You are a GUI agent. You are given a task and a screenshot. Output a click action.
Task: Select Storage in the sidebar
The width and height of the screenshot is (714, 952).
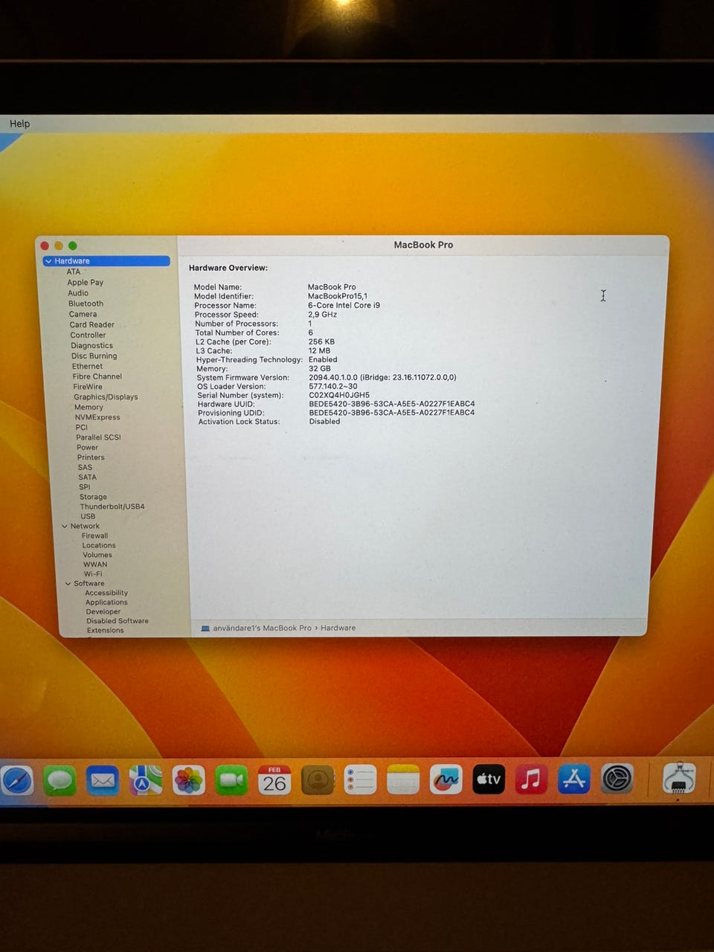[93, 497]
